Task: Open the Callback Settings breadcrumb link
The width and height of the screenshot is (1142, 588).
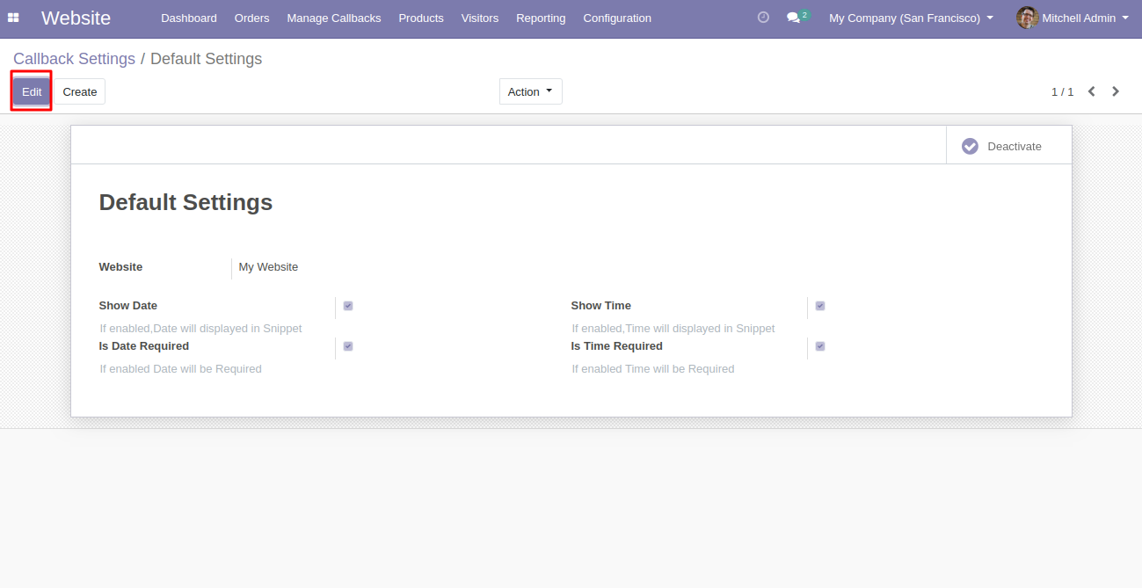Action: pos(74,59)
